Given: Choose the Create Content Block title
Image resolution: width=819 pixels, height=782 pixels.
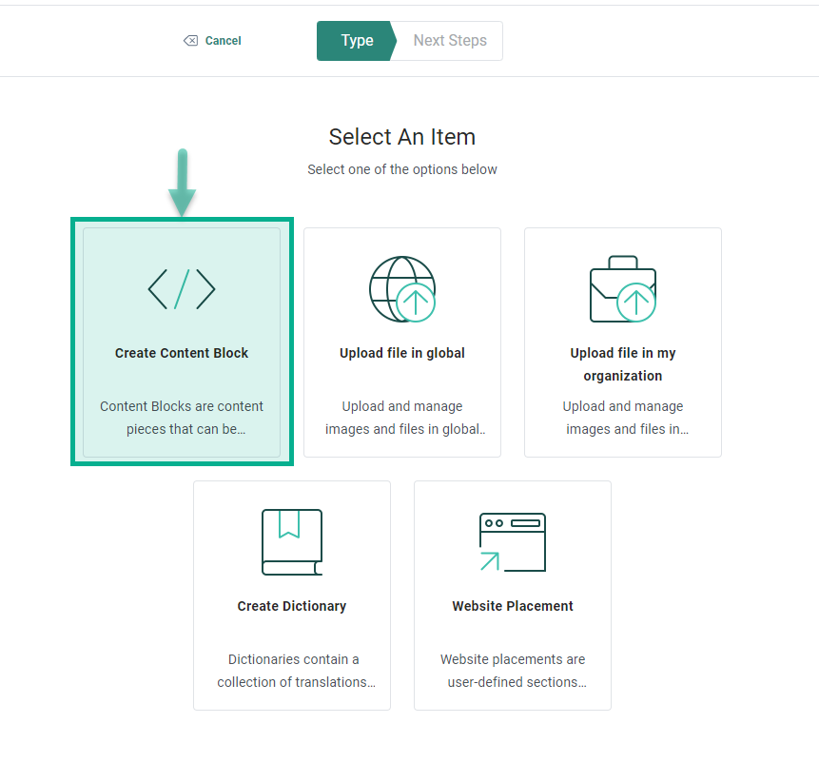Looking at the screenshot, I should pyautogui.click(x=182, y=353).
